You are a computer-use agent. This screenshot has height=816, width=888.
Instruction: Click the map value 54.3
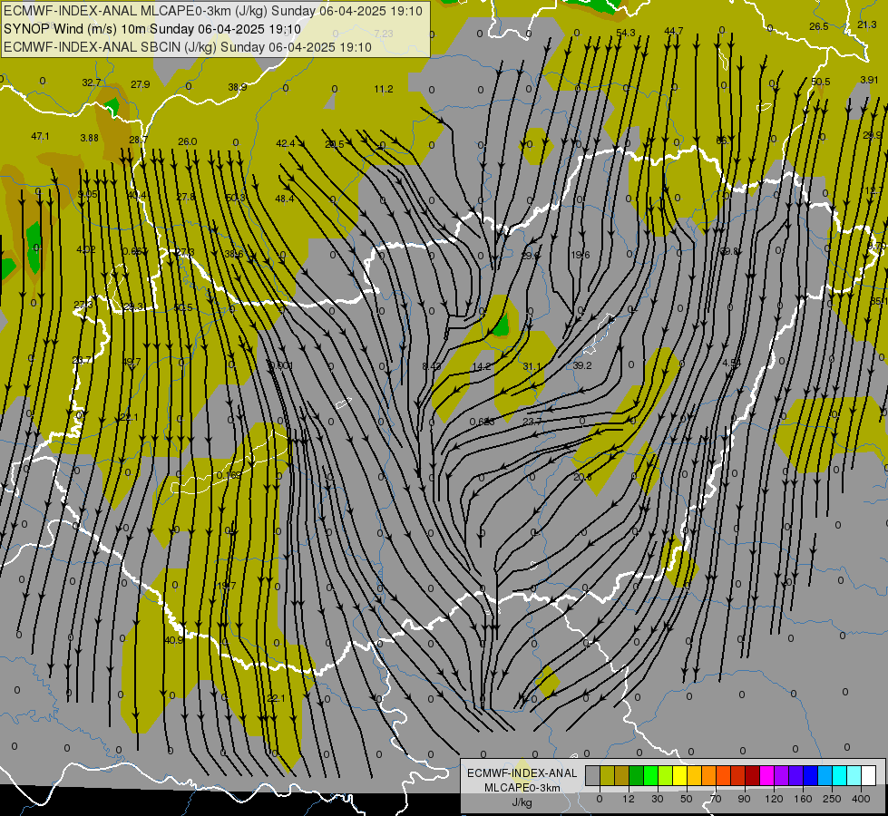coord(626,33)
